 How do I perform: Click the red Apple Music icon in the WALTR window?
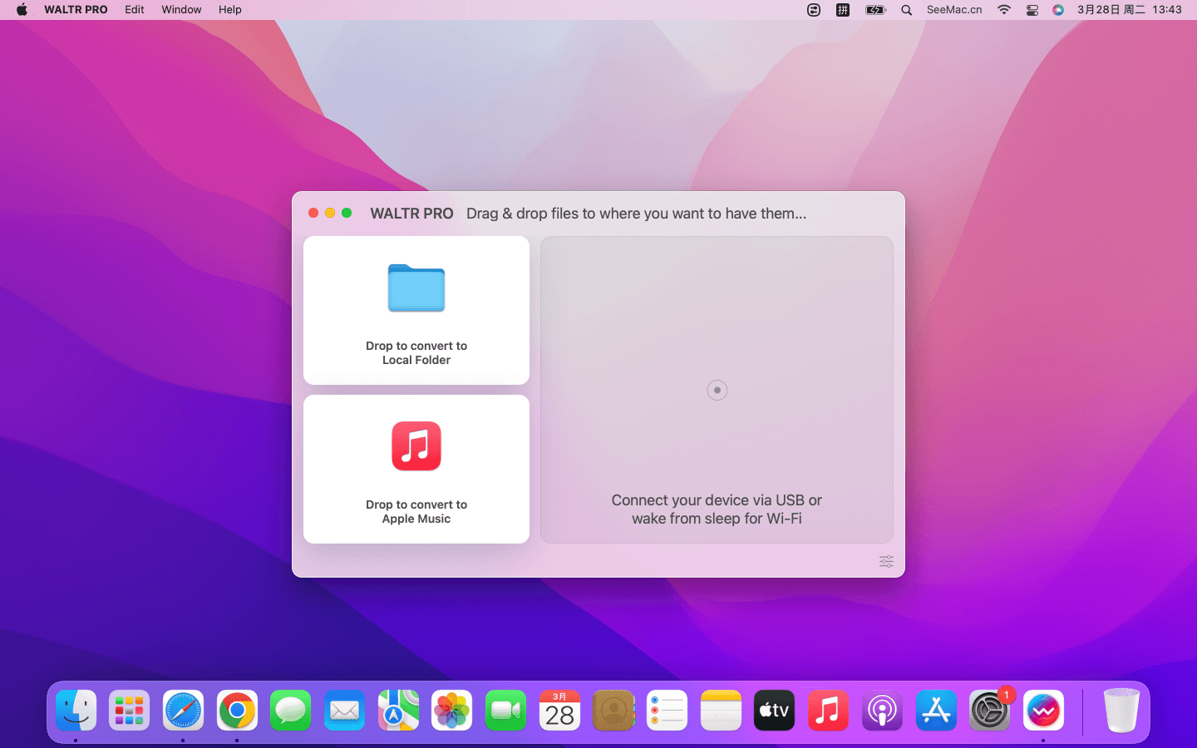(416, 446)
